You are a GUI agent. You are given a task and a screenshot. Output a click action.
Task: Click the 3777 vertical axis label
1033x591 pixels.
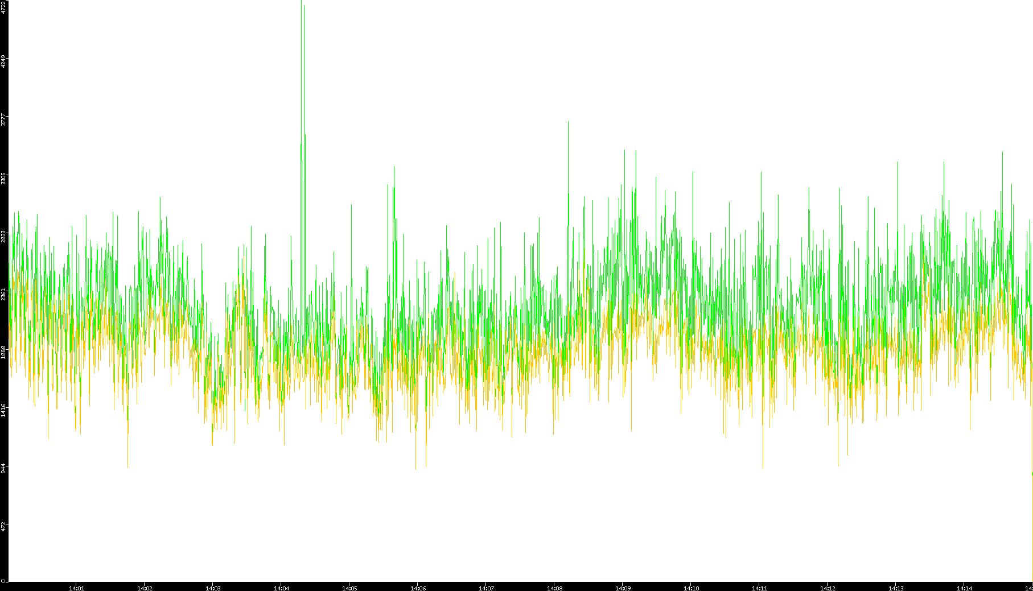3,119
